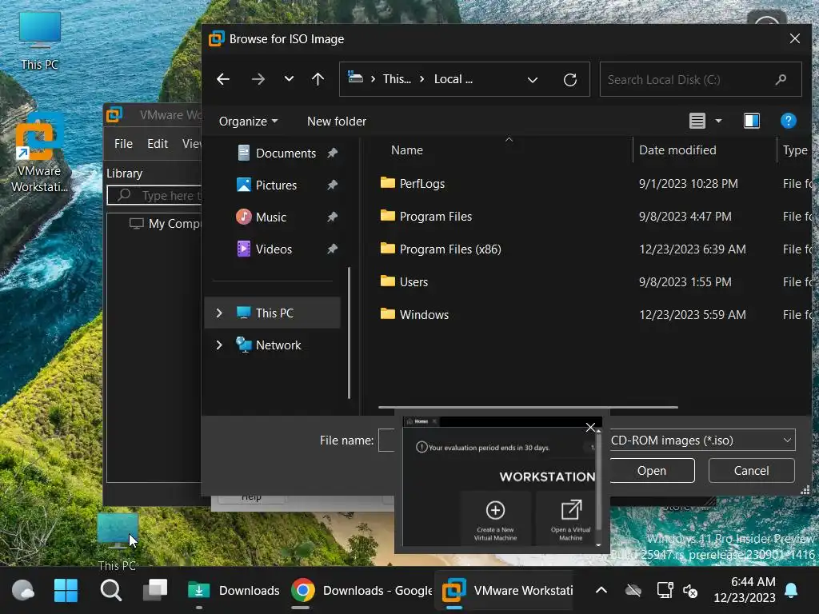The height and width of the screenshot is (614, 819).
Task: Open the File menu in VMware window
Action: (x=123, y=144)
